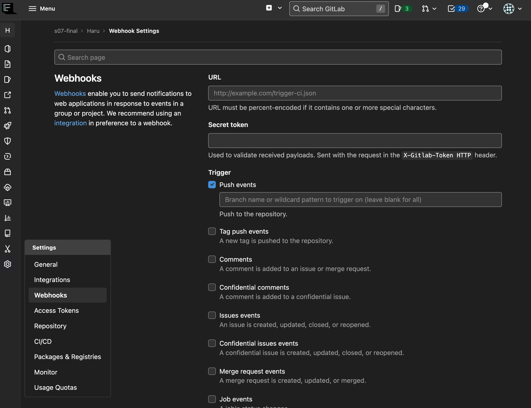Open Packages & Registries sidebar icon

tap(7, 172)
